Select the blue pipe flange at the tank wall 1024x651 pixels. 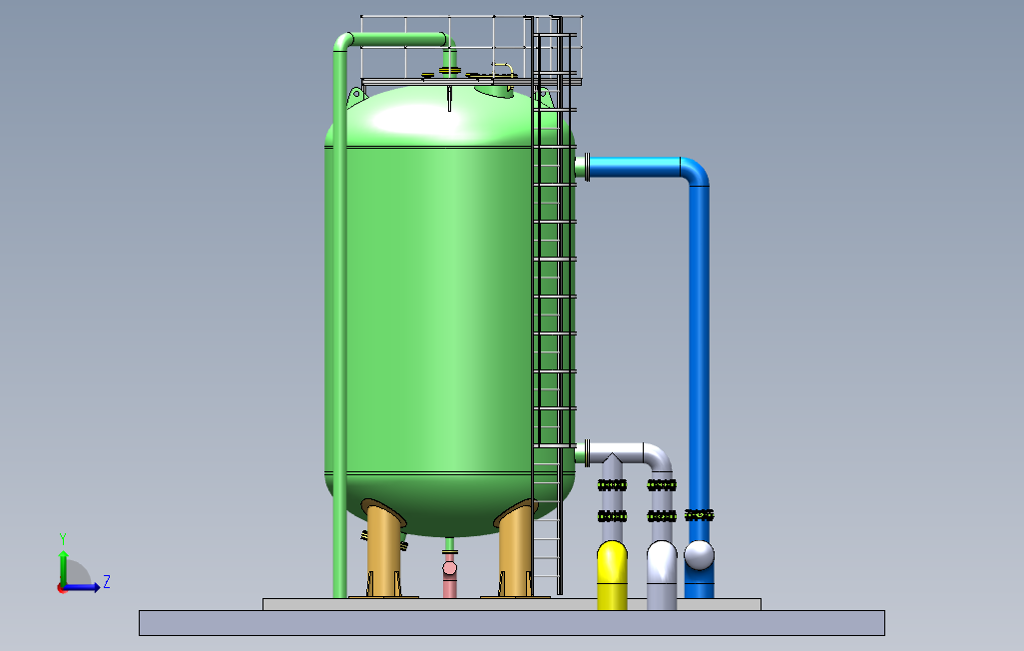(587, 168)
